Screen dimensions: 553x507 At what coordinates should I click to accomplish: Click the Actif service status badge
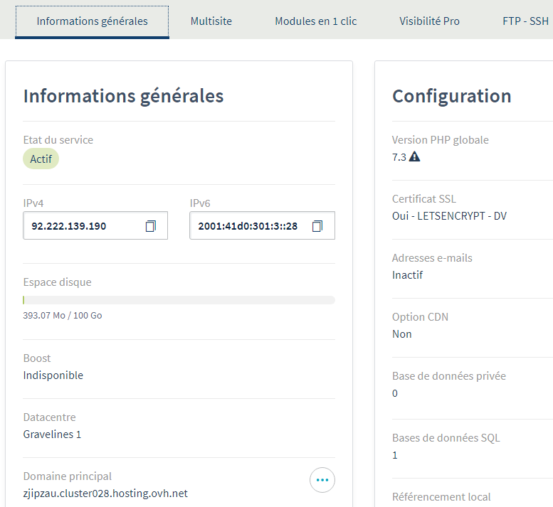[41, 159]
